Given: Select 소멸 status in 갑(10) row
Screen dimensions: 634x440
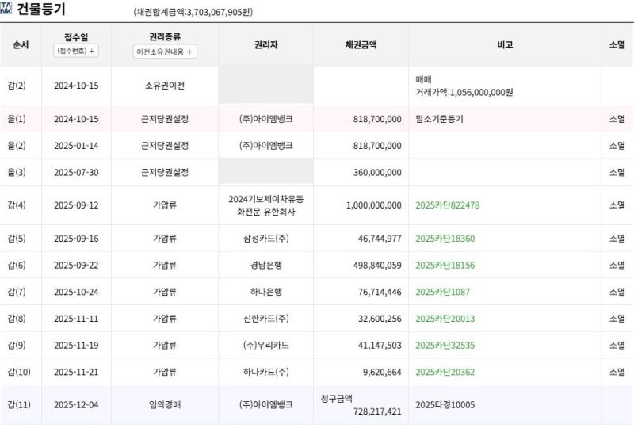Looking at the screenshot, I should 617,372.
